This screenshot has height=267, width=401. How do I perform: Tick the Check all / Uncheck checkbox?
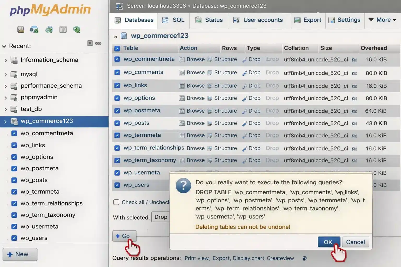(x=116, y=202)
